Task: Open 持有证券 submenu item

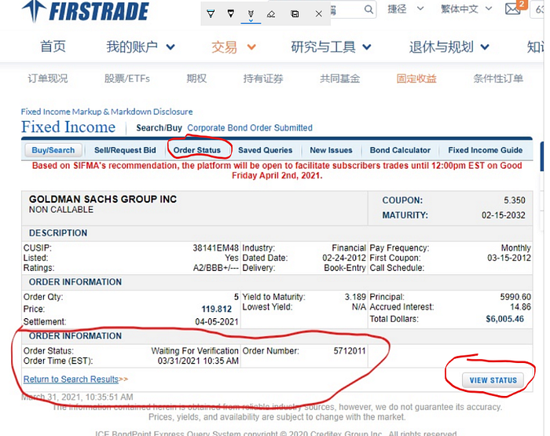Action: coord(263,79)
